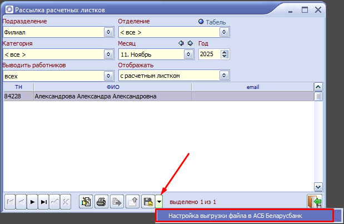Open the Месяц dropdown showing 11. Ноябрь
The height and width of the screenshot is (224, 344).
pos(190,54)
